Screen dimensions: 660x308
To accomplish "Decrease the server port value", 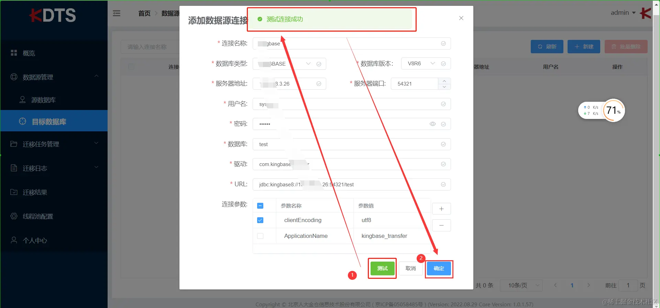I will click(444, 87).
